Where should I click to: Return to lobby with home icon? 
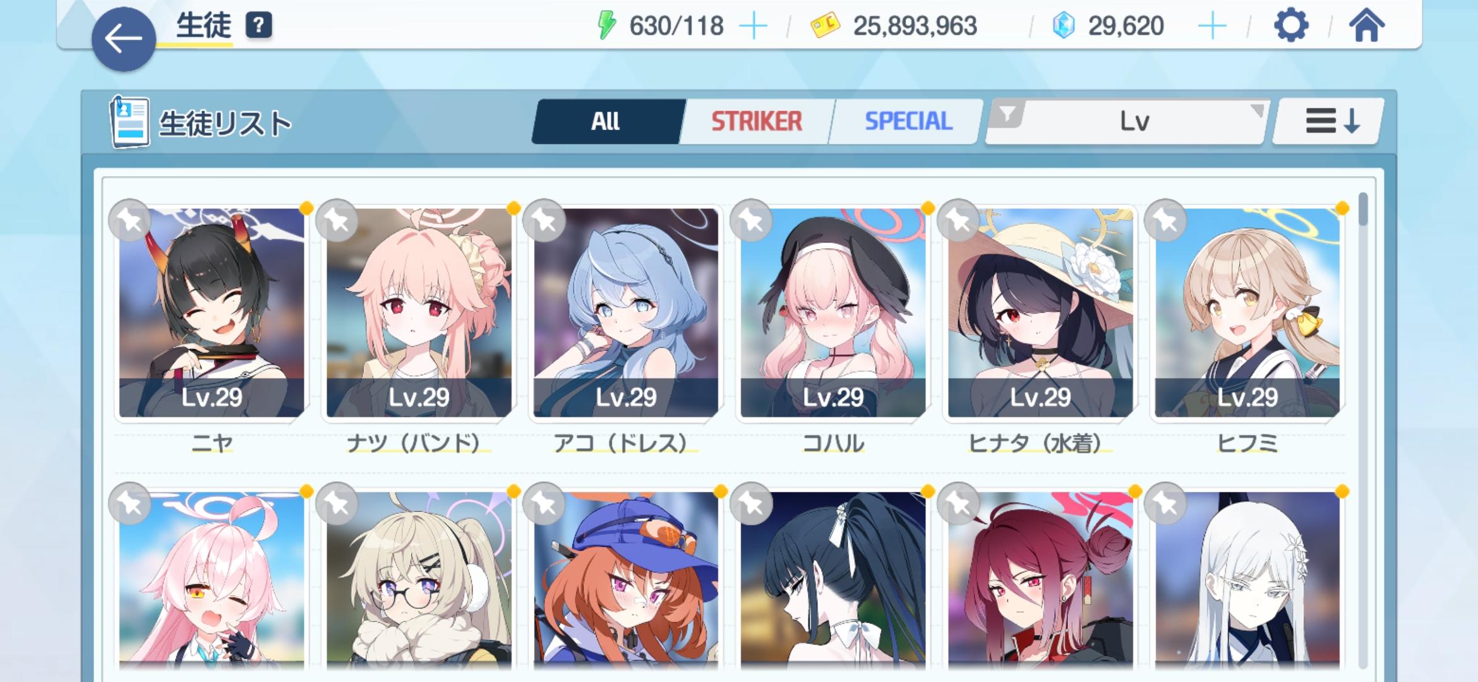pos(1366,27)
